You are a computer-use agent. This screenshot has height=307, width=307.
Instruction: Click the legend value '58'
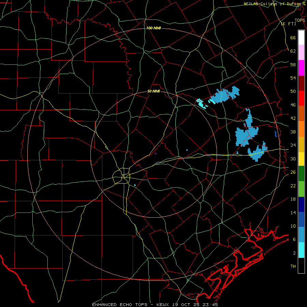coord(293,64)
